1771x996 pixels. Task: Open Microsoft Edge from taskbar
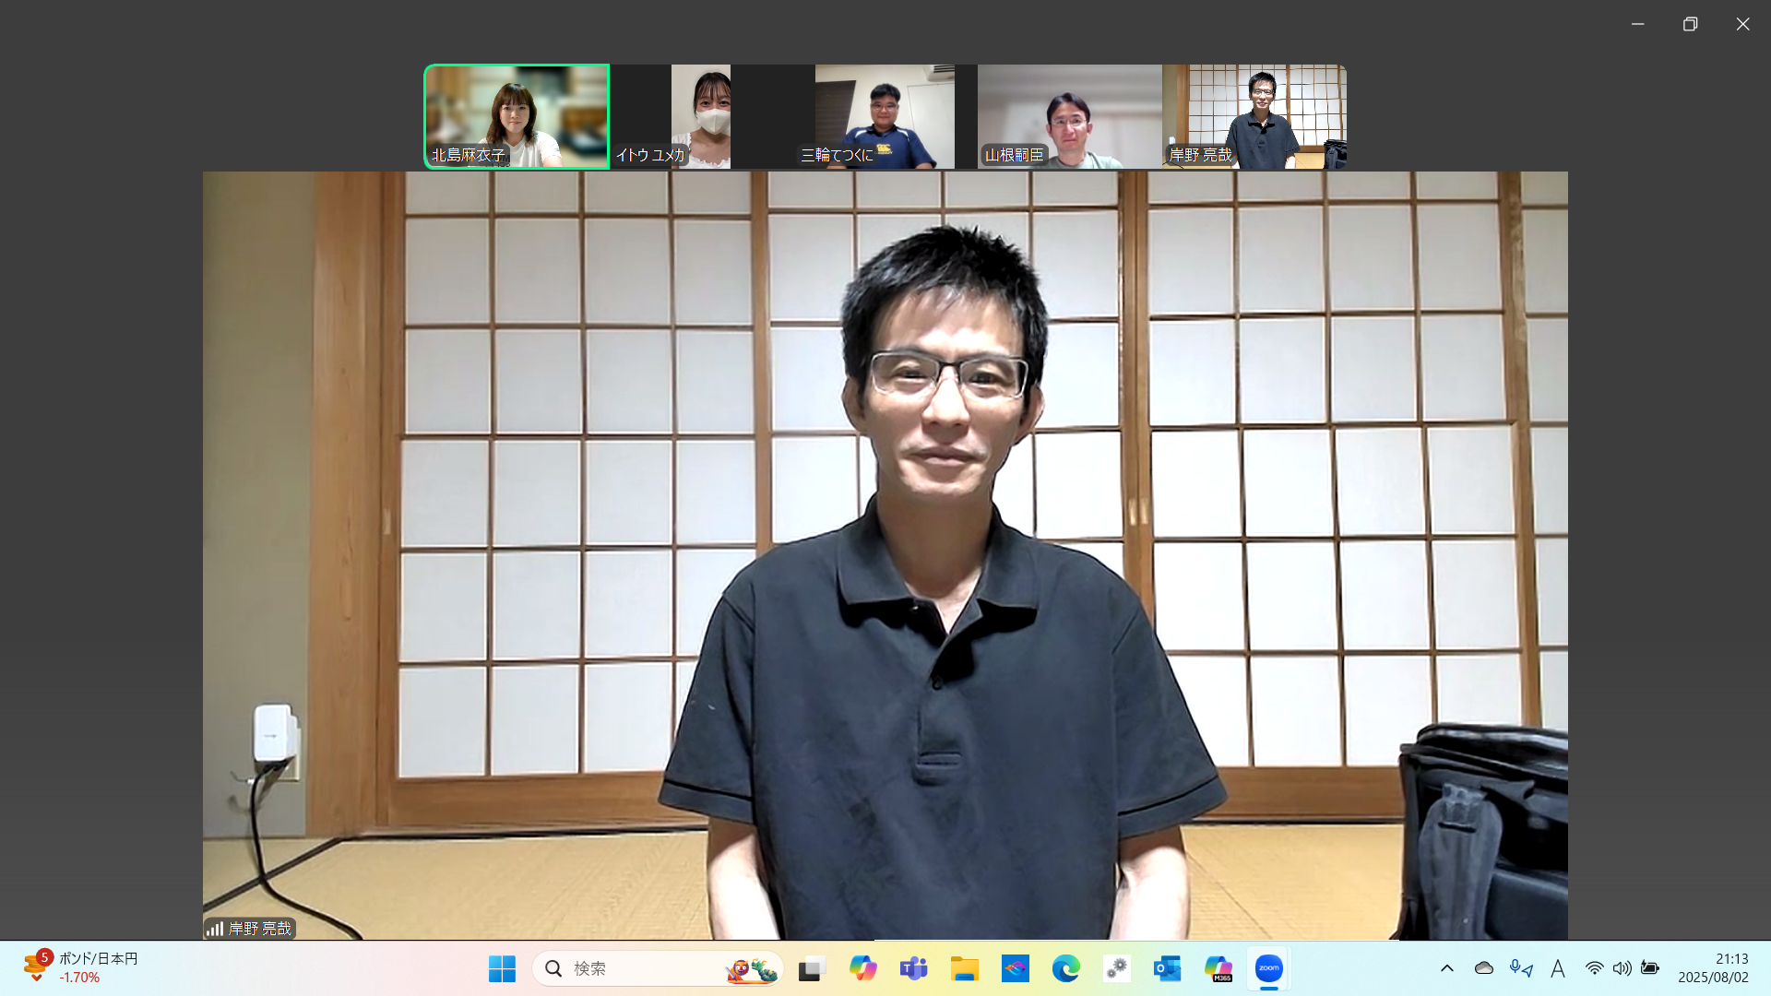click(1065, 968)
